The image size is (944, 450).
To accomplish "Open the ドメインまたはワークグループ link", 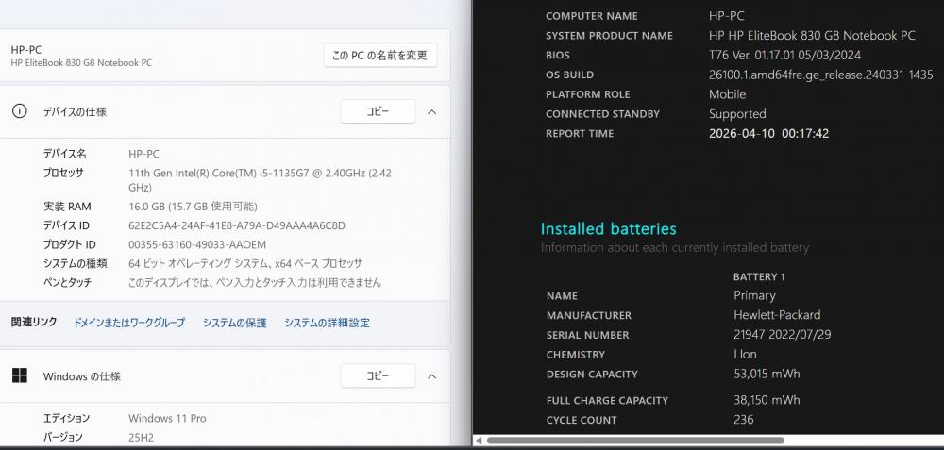I will coord(129,323).
